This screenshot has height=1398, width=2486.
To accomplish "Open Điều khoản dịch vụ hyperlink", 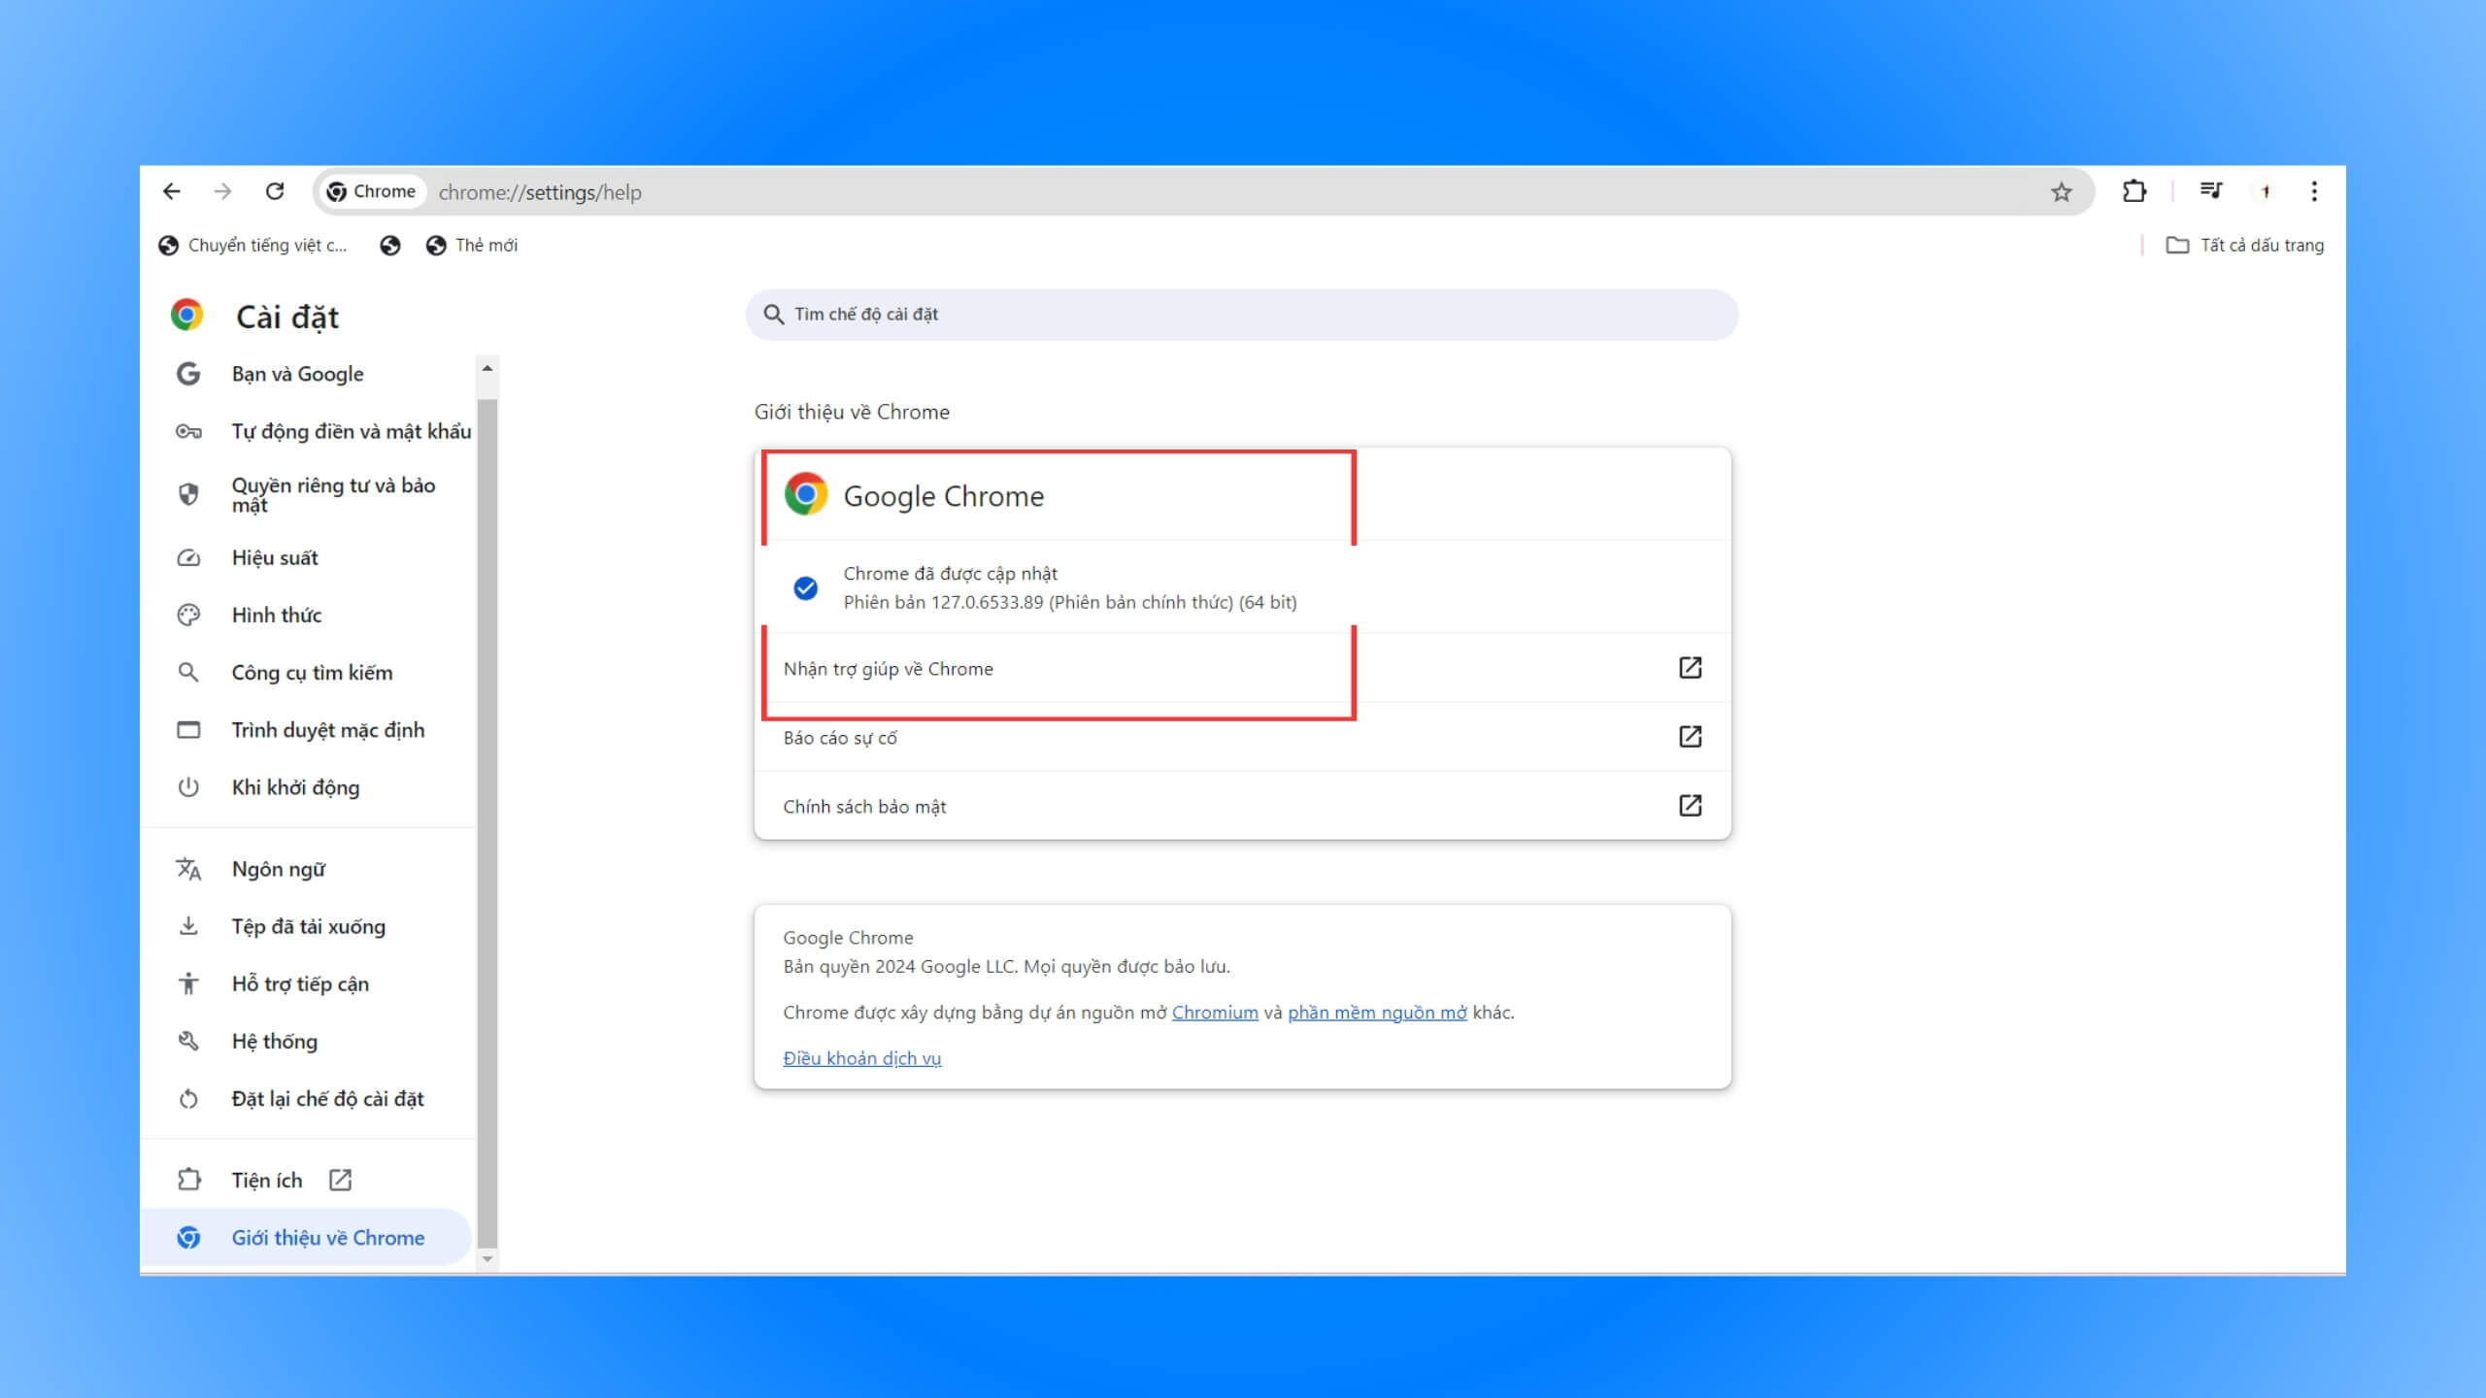I will pos(862,1056).
